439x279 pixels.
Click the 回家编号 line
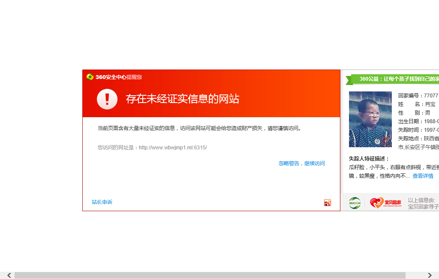[418, 96]
